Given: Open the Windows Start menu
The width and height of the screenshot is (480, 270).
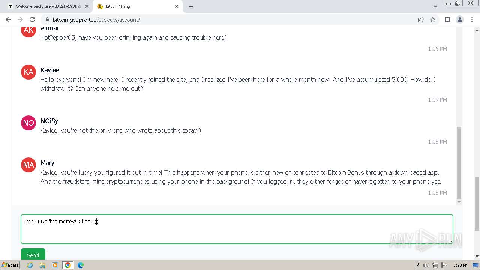Looking at the screenshot, I should [x=10, y=265].
